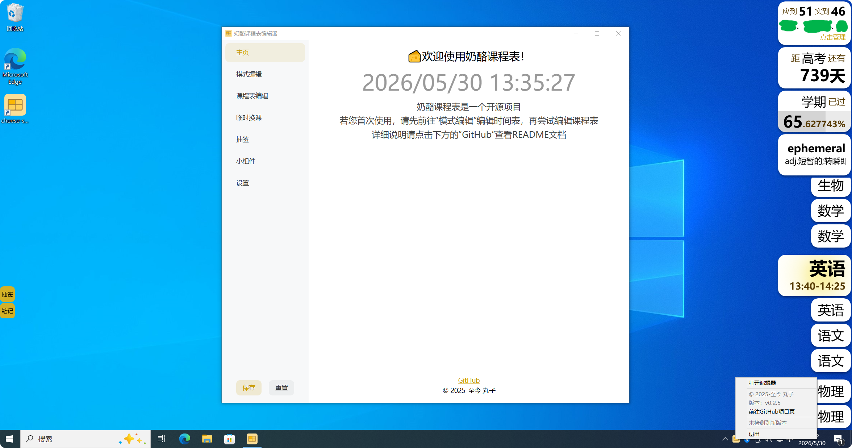Open File Explorer from taskbar
The width and height of the screenshot is (852, 448).
point(207,439)
